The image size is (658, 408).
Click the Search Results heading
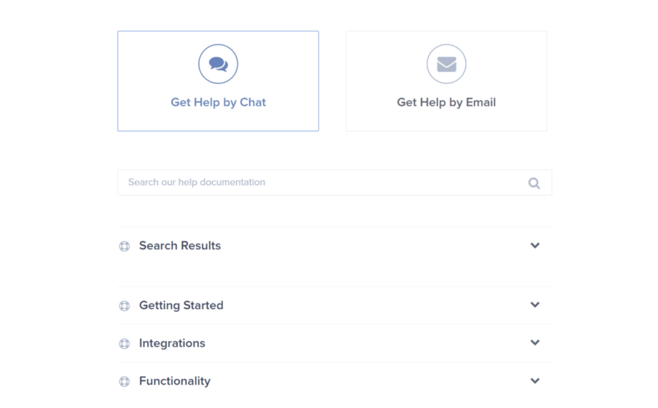(x=180, y=245)
